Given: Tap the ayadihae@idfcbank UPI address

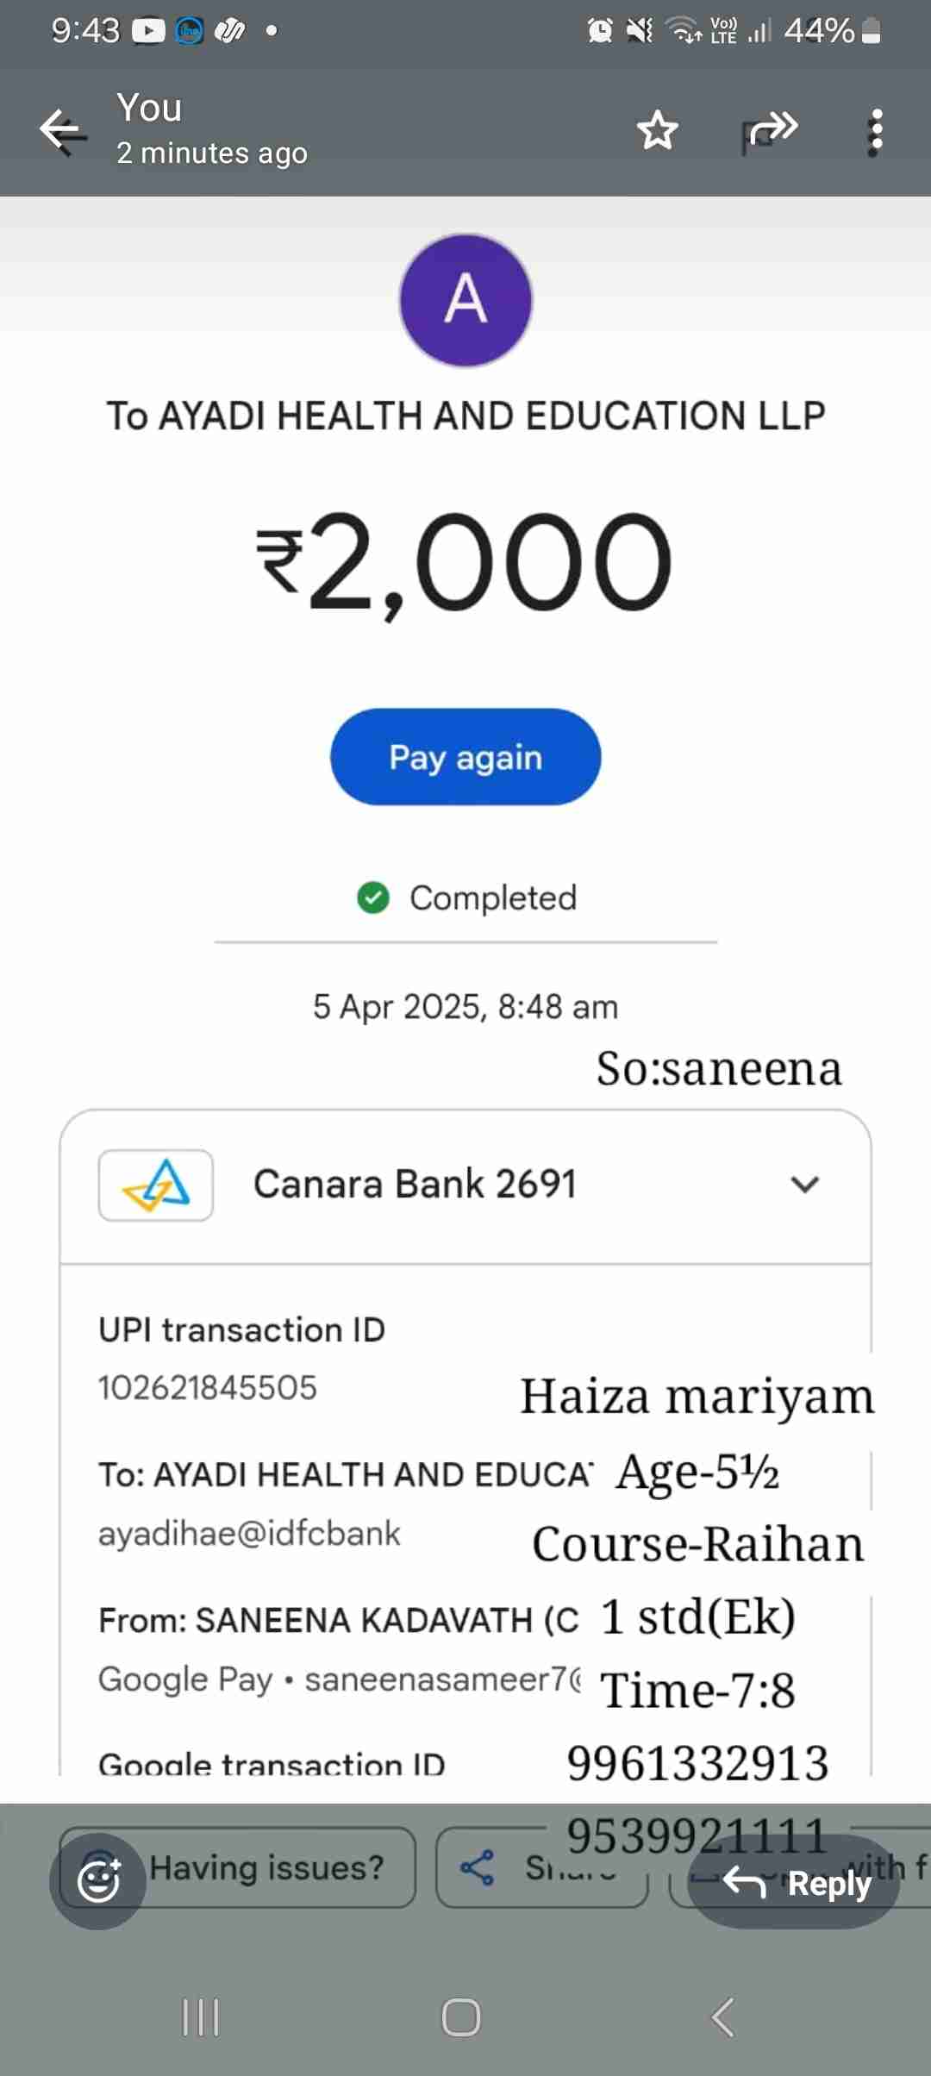Looking at the screenshot, I should (249, 1534).
